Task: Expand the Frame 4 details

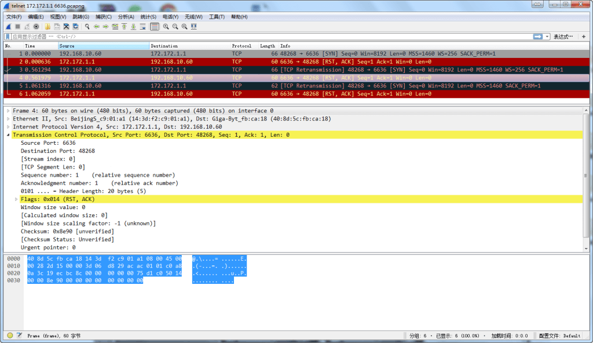Action: point(8,111)
